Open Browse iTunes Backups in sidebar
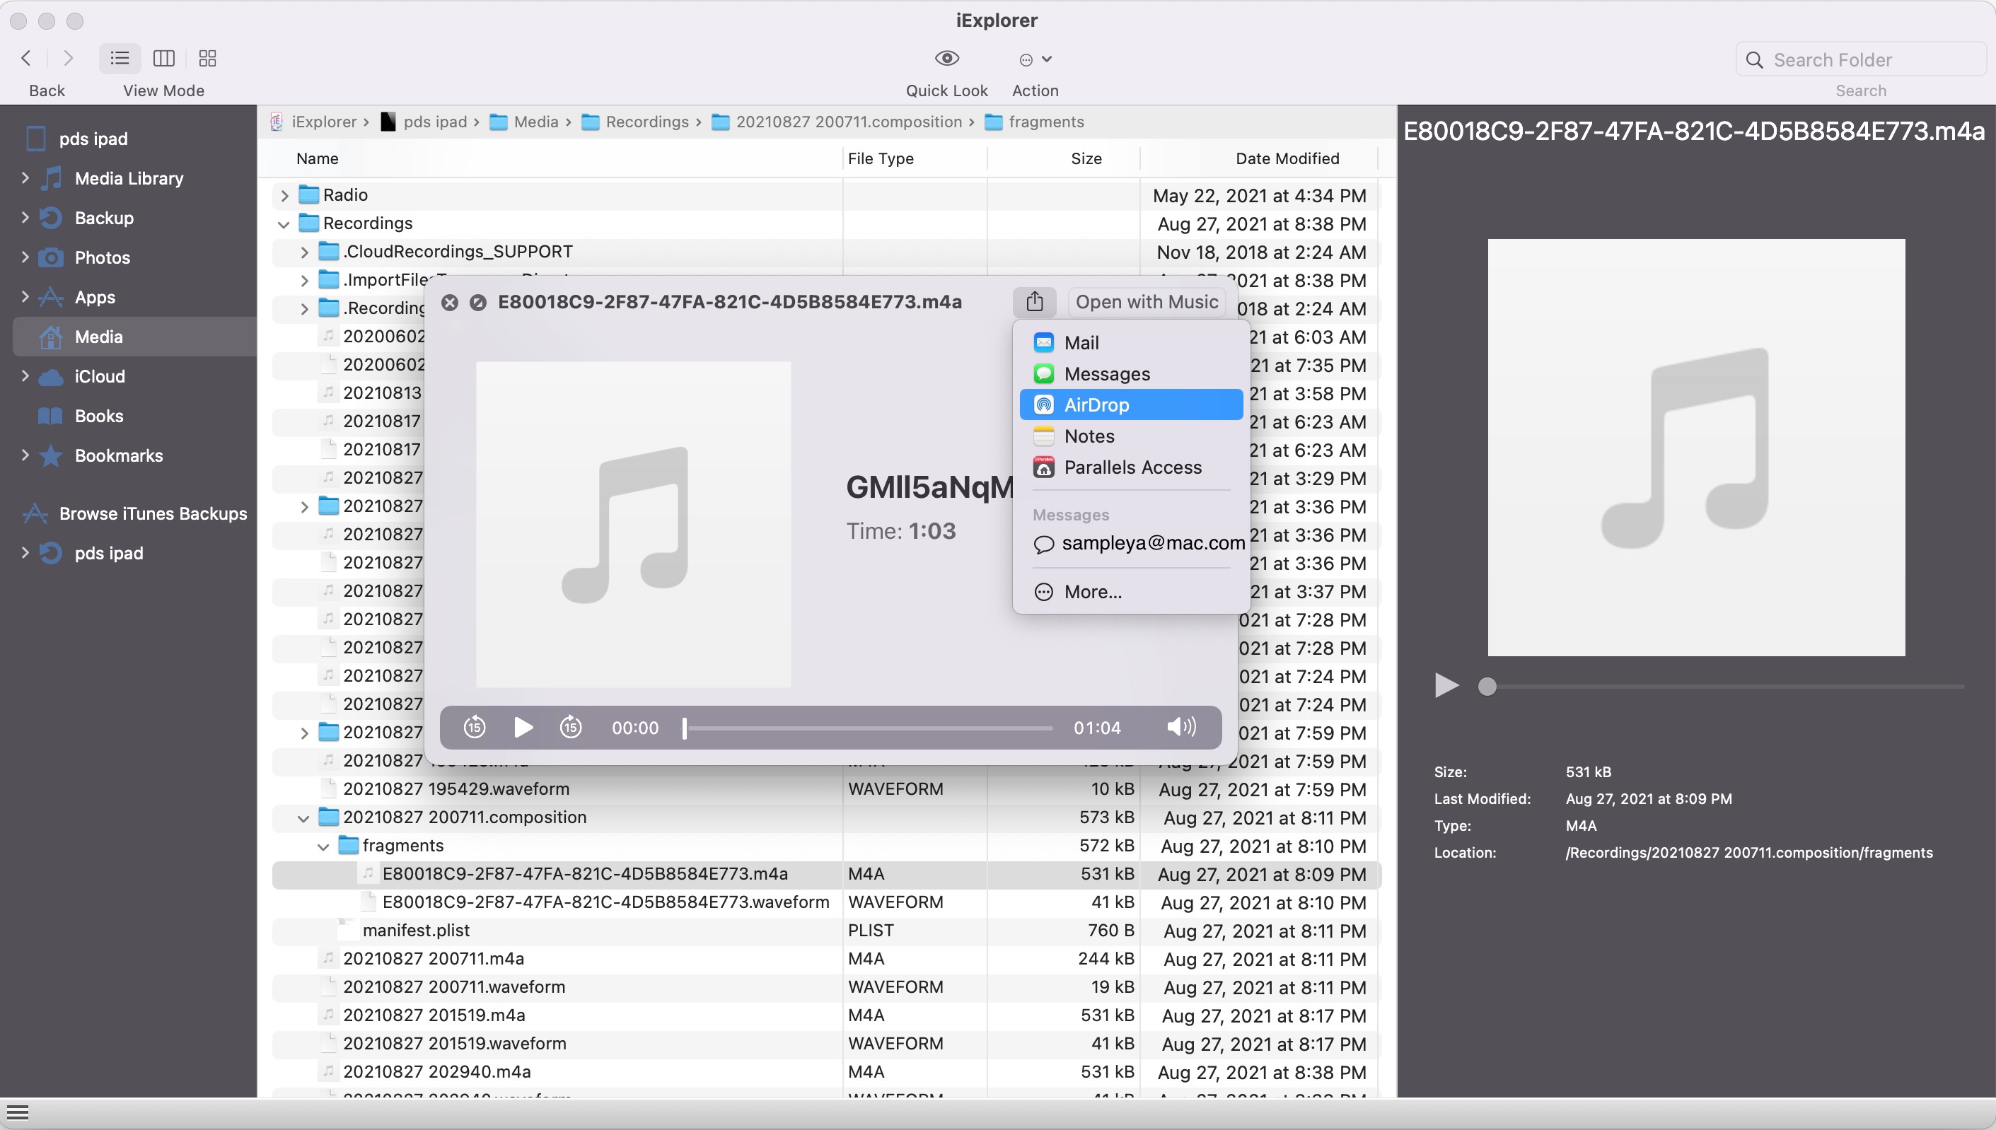Viewport: 1996px width, 1130px height. click(x=152, y=514)
